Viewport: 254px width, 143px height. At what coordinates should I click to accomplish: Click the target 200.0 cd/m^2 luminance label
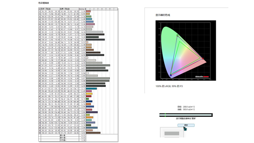186,107
